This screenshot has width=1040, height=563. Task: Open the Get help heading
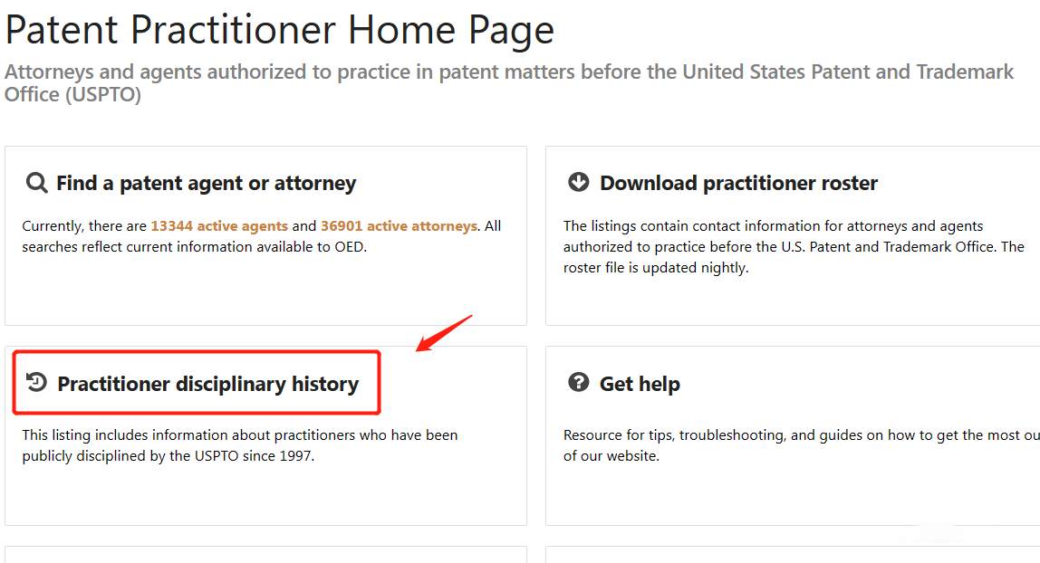click(640, 384)
